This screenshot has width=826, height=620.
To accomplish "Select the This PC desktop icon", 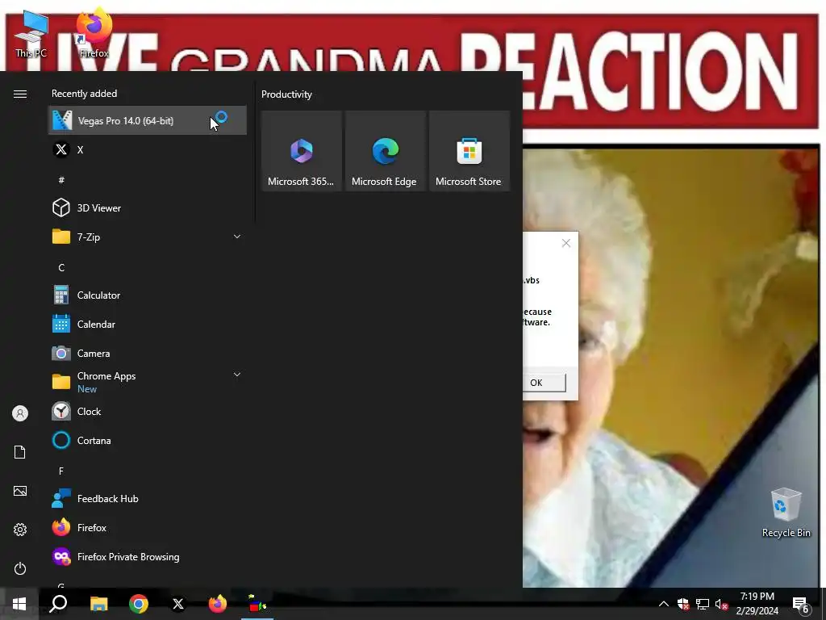I will pyautogui.click(x=31, y=34).
